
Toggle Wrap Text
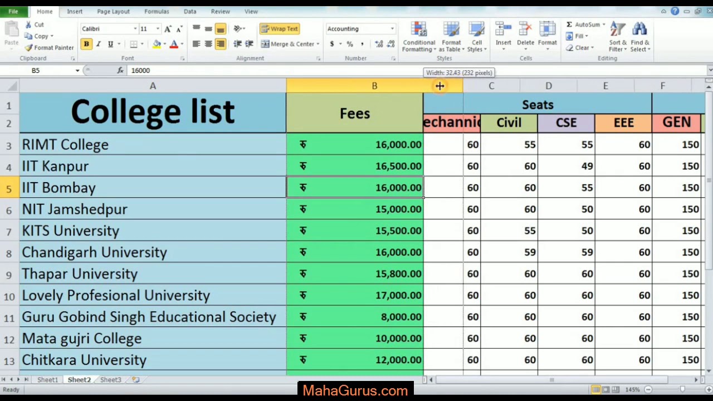[x=280, y=29]
